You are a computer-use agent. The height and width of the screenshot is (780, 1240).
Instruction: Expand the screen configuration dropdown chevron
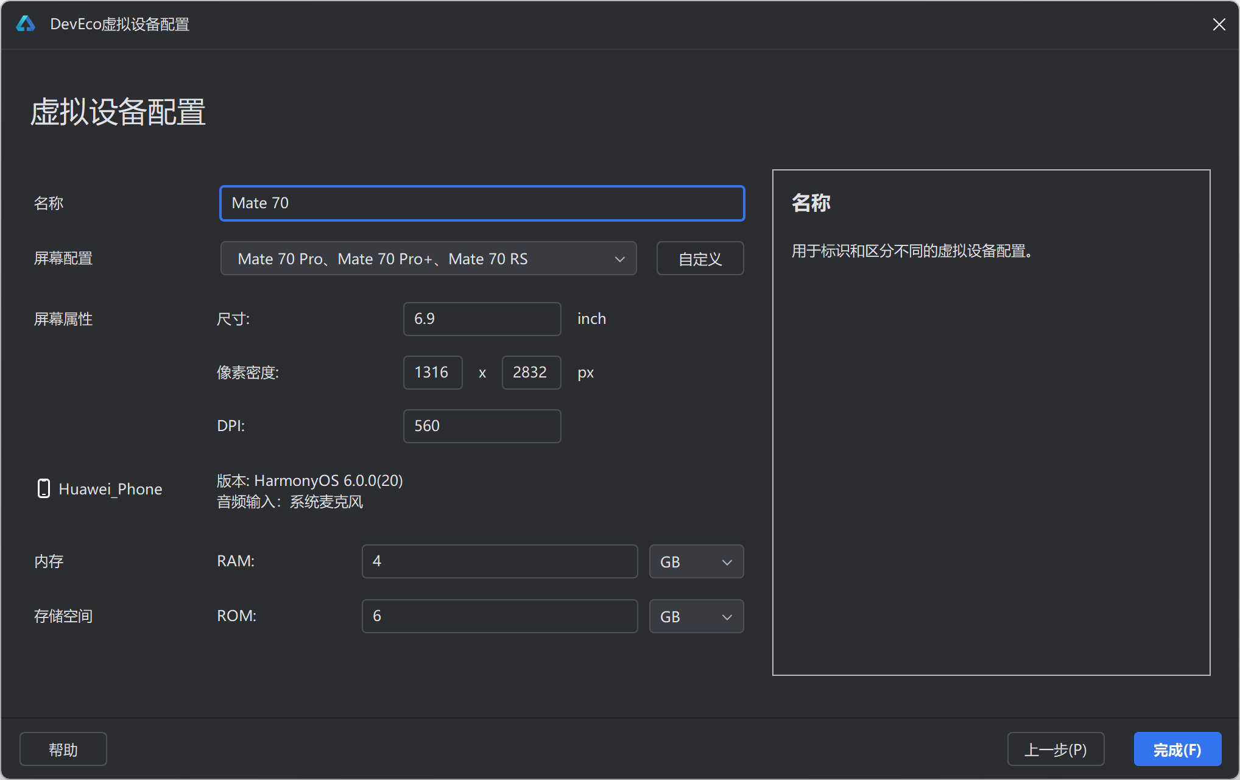(619, 259)
